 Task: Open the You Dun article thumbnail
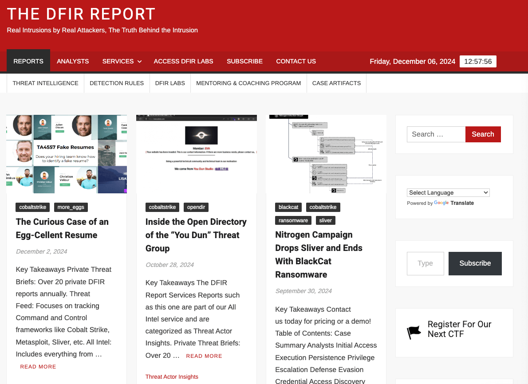click(196, 154)
